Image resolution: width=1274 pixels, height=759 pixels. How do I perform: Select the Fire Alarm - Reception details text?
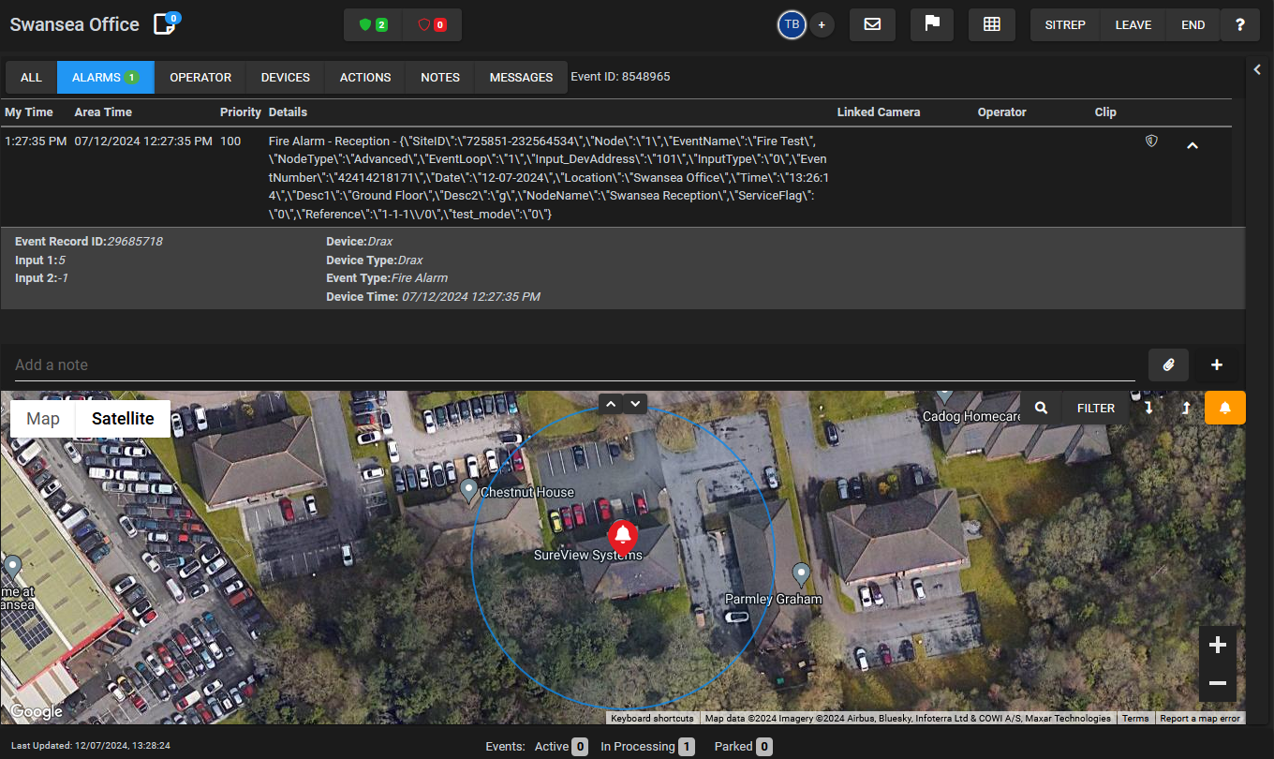pos(548,177)
